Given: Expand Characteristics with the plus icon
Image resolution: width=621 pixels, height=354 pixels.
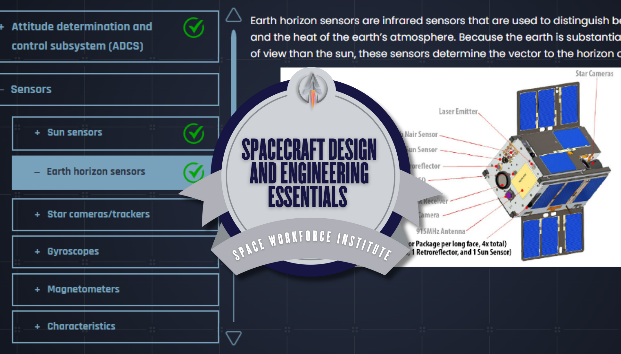Looking at the screenshot, I should point(37,326).
